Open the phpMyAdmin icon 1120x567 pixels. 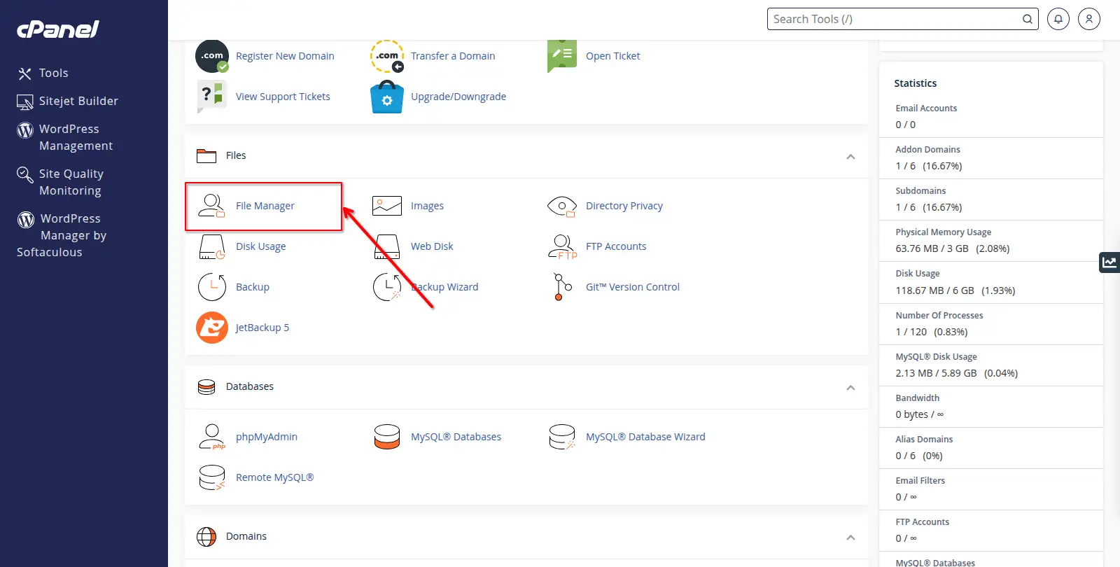pyautogui.click(x=211, y=437)
